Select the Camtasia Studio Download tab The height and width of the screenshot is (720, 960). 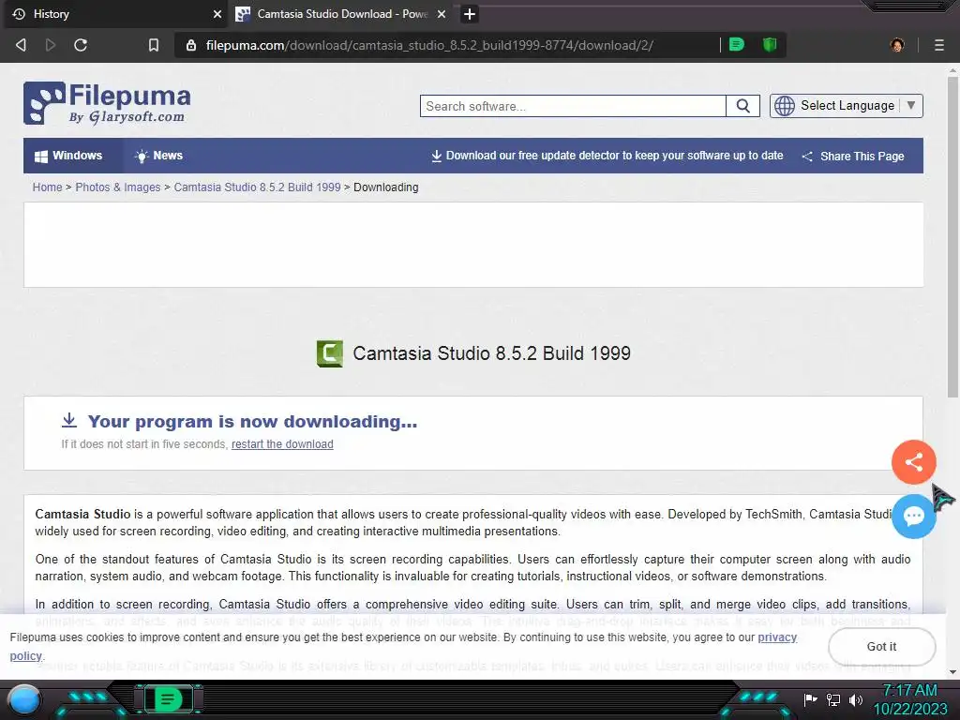[x=339, y=14]
